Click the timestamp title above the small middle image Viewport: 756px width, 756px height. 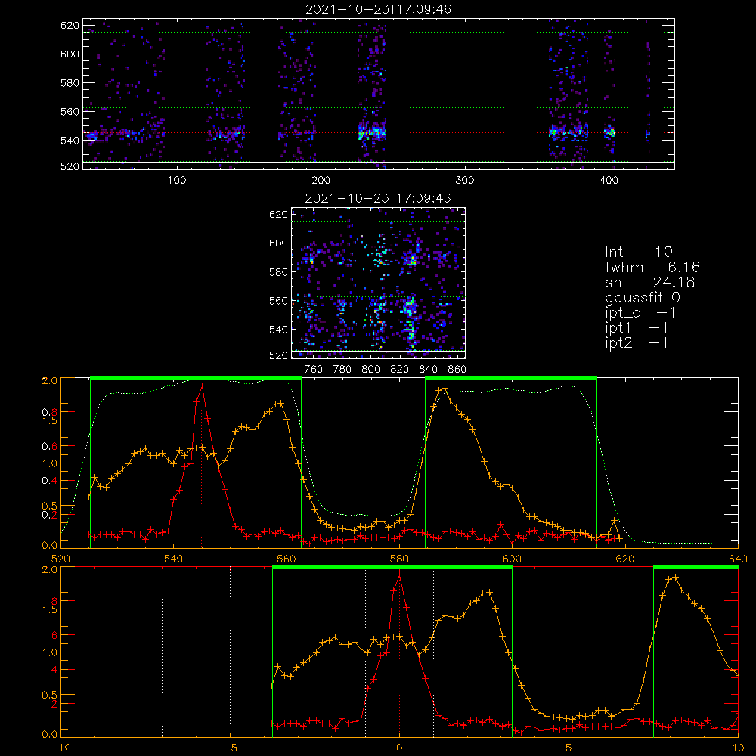point(378,198)
